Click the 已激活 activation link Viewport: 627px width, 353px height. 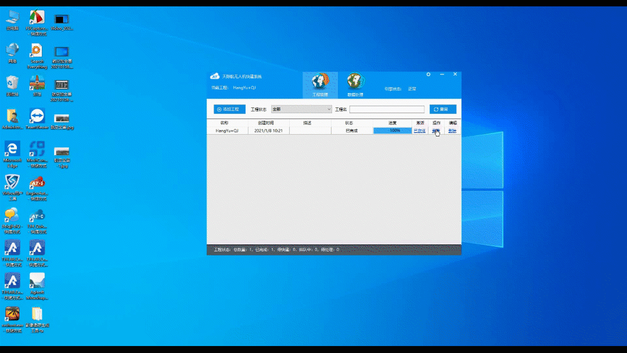point(419,131)
